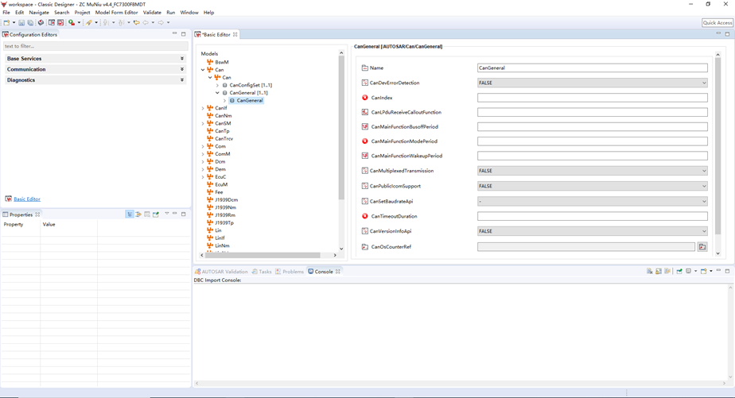Click third Console toolbar document icon
This screenshot has width=735, height=398.
667,271
